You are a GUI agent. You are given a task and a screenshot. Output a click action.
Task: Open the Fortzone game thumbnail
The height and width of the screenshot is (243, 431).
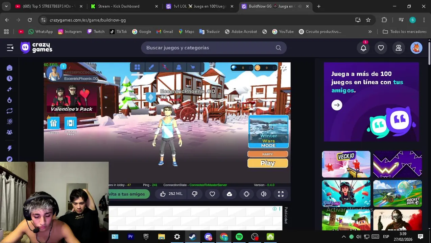[x=346, y=193]
